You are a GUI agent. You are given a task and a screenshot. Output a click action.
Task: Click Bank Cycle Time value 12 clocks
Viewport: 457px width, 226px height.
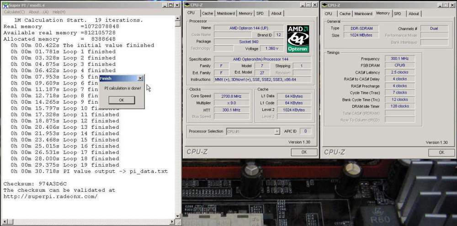(399, 100)
